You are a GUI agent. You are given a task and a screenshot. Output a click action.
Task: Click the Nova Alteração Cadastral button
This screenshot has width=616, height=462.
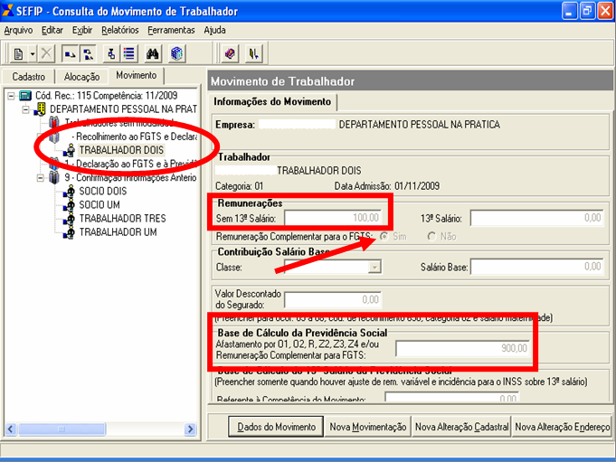pos(461,427)
